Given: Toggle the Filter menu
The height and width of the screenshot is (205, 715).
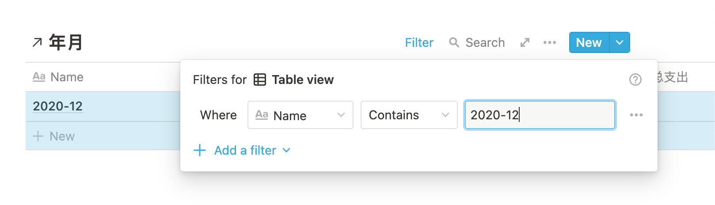Looking at the screenshot, I should (x=419, y=42).
